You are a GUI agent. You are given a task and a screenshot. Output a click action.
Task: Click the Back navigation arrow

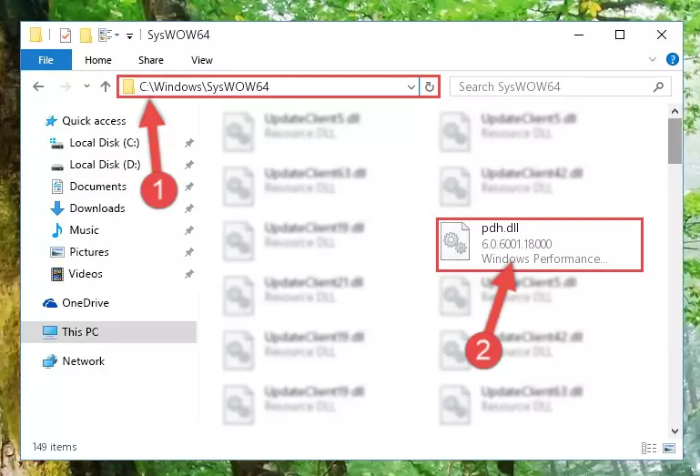pyautogui.click(x=38, y=86)
